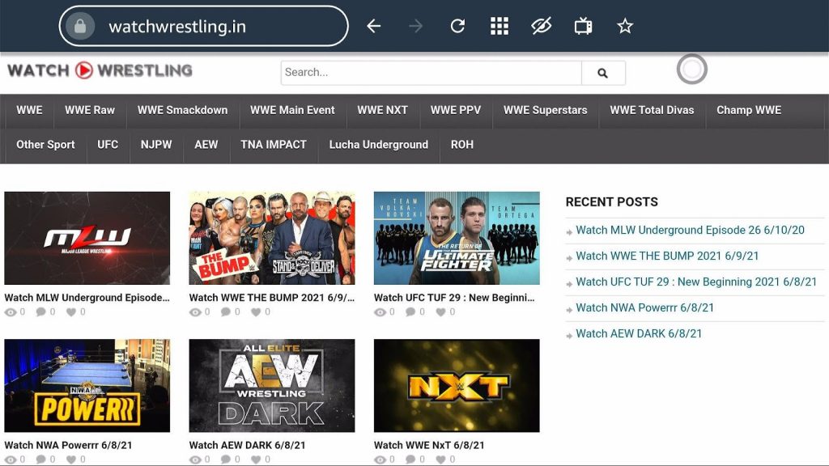This screenshot has height=466, width=829.
Task: Like the UFC TUF 29 post with heart icon
Action: (x=440, y=312)
